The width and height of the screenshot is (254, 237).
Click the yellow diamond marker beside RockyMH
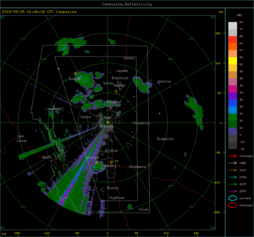(x=75, y=74)
